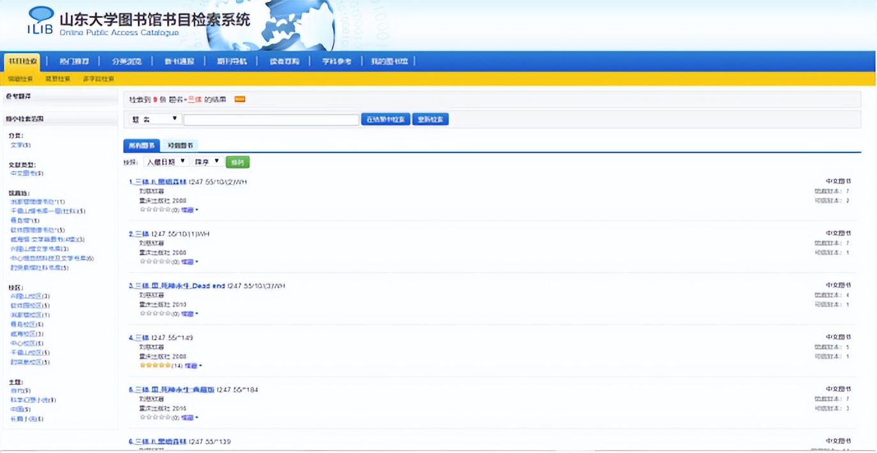Open the 我的图书馆 navigation menu item
877x453 pixels.
pyautogui.click(x=389, y=61)
